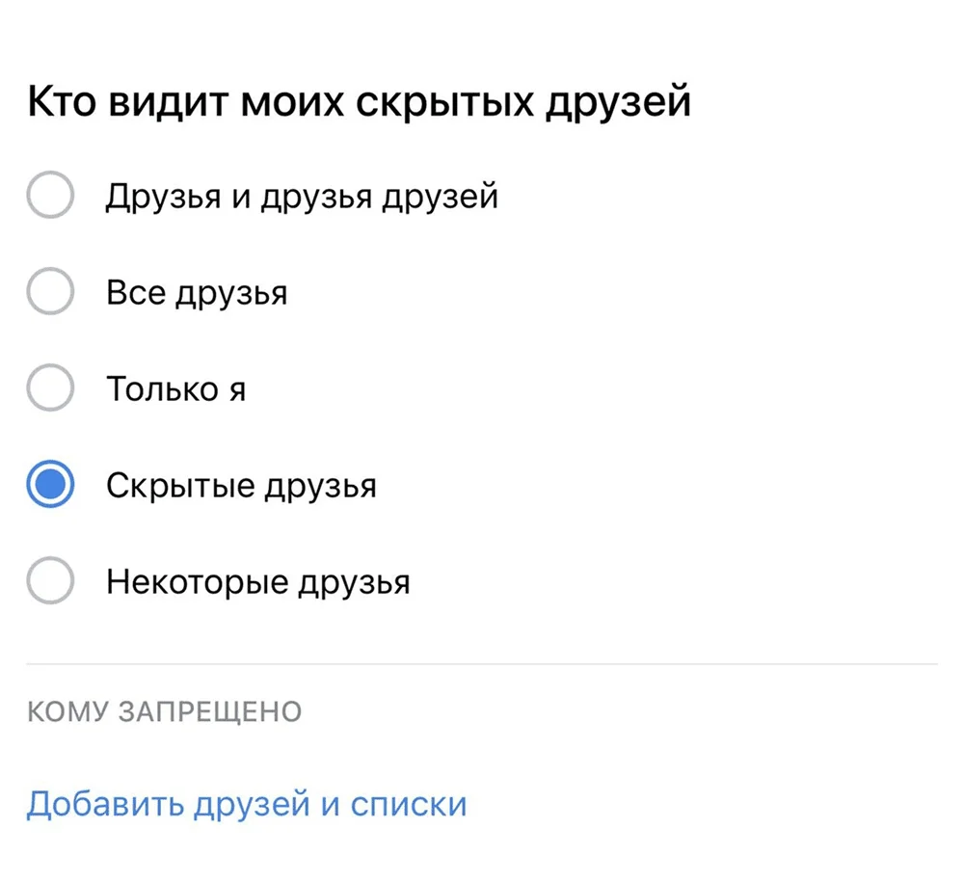The height and width of the screenshot is (882, 964).
Task: Tap the Все друзья label text
Action: click(197, 293)
